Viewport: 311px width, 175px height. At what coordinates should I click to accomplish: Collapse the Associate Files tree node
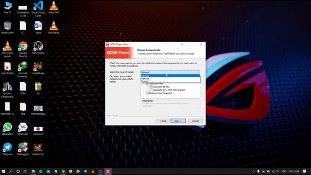pos(144,84)
